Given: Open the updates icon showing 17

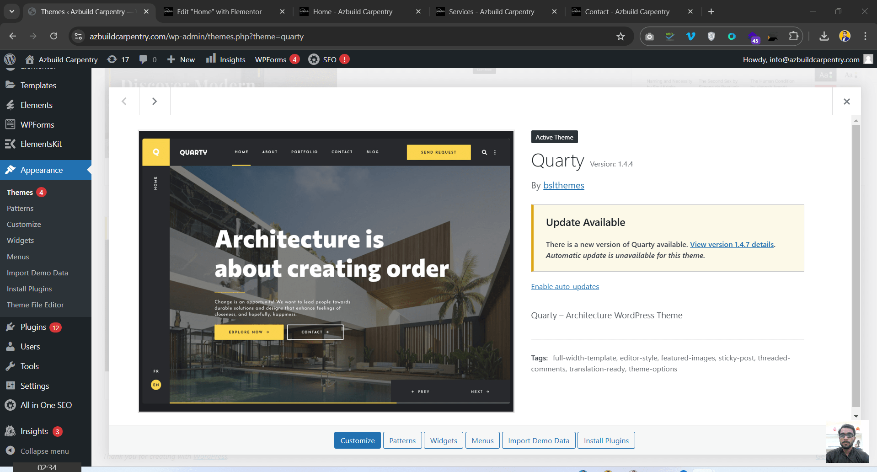Looking at the screenshot, I should pos(118,59).
